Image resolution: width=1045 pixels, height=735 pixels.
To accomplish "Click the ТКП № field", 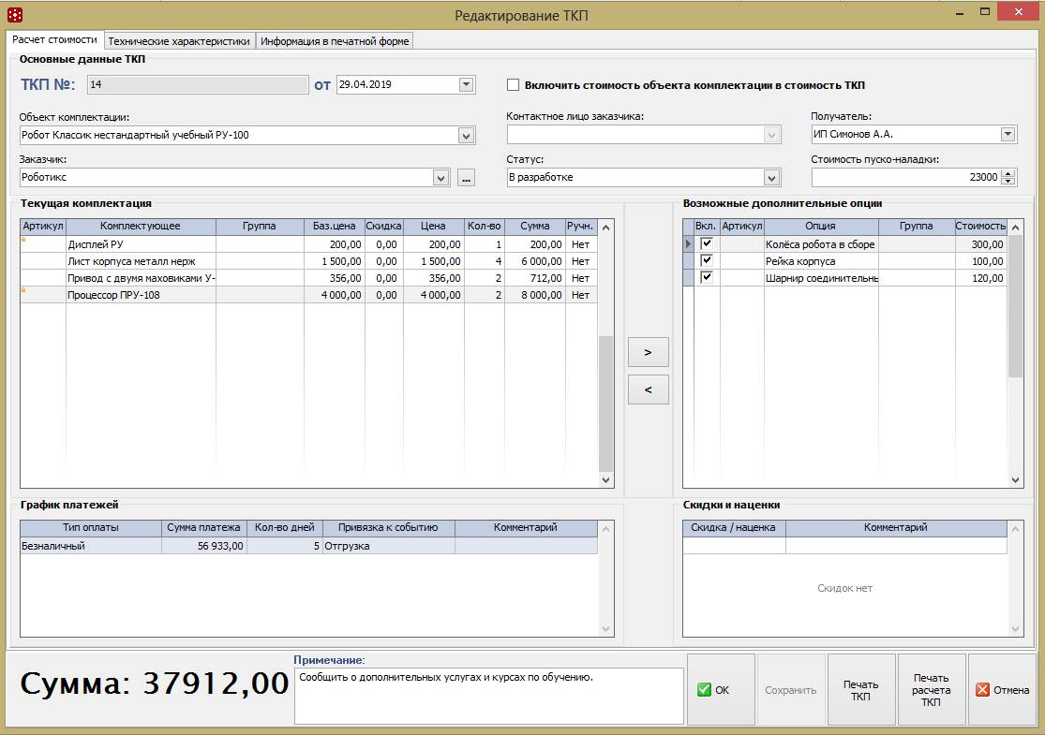I will click(198, 84).
